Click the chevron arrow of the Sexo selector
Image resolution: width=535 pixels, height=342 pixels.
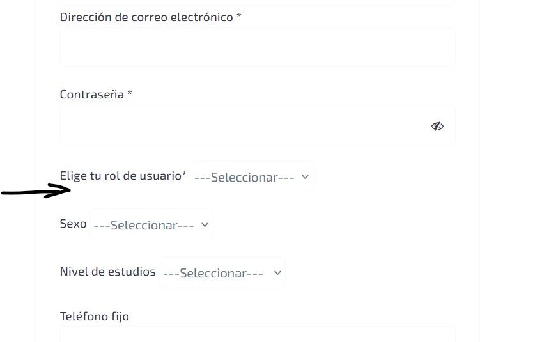click(x=205, y=225)
